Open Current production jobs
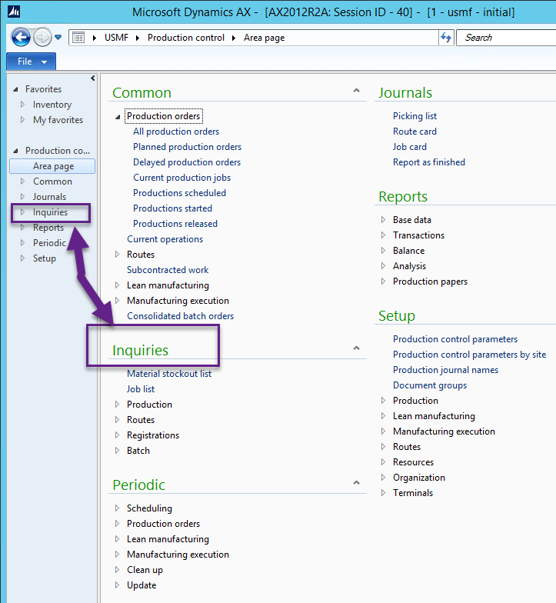The height and width of the screenshot is (603, 556). 181,178
